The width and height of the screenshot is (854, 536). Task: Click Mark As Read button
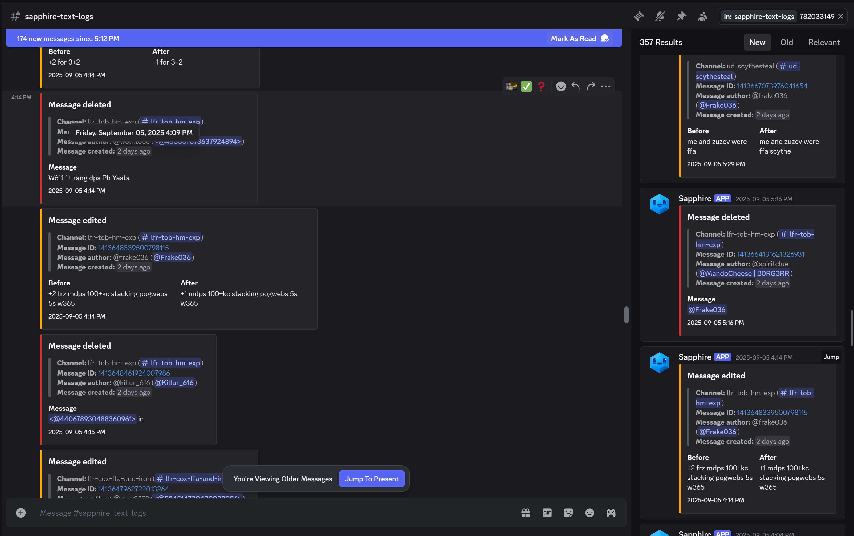click(x=579, y=38)
